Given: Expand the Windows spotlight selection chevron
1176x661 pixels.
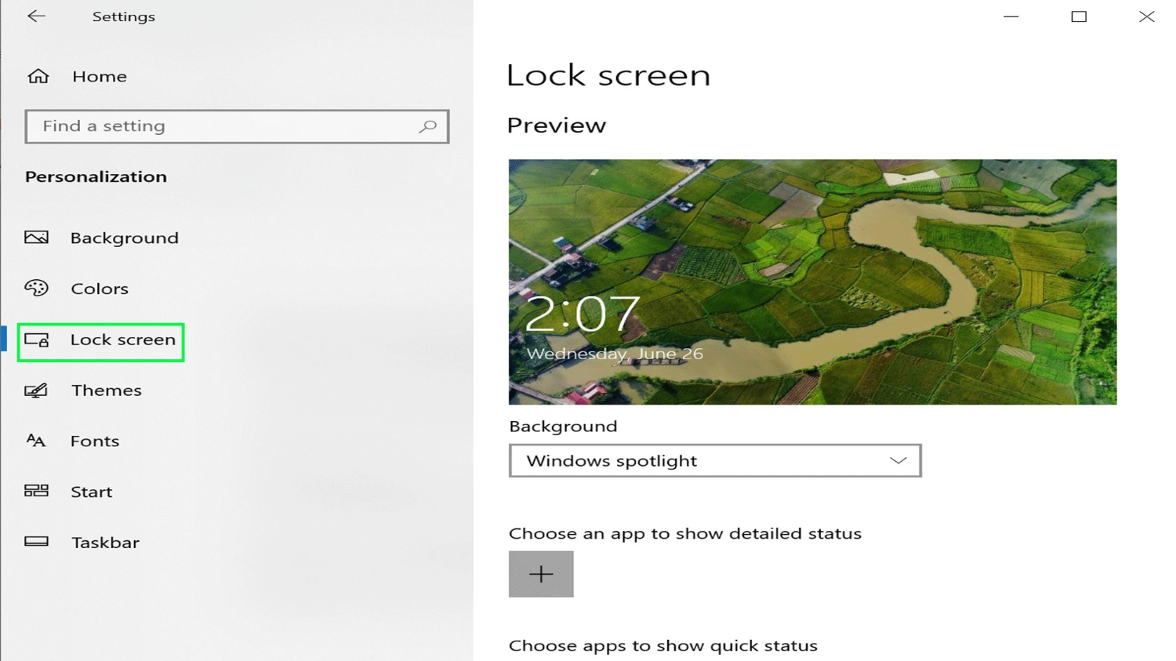Looking at the screenshot, I should (898, 461).
